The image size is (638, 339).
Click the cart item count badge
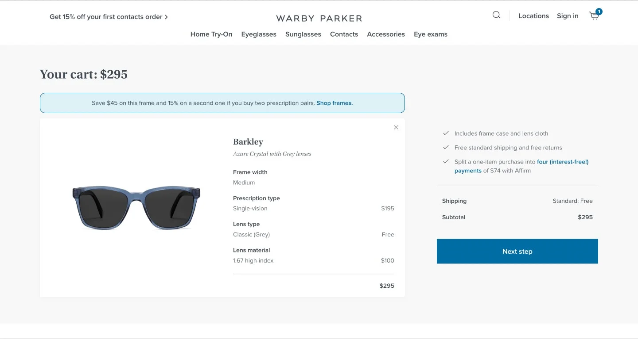(599, 11)
